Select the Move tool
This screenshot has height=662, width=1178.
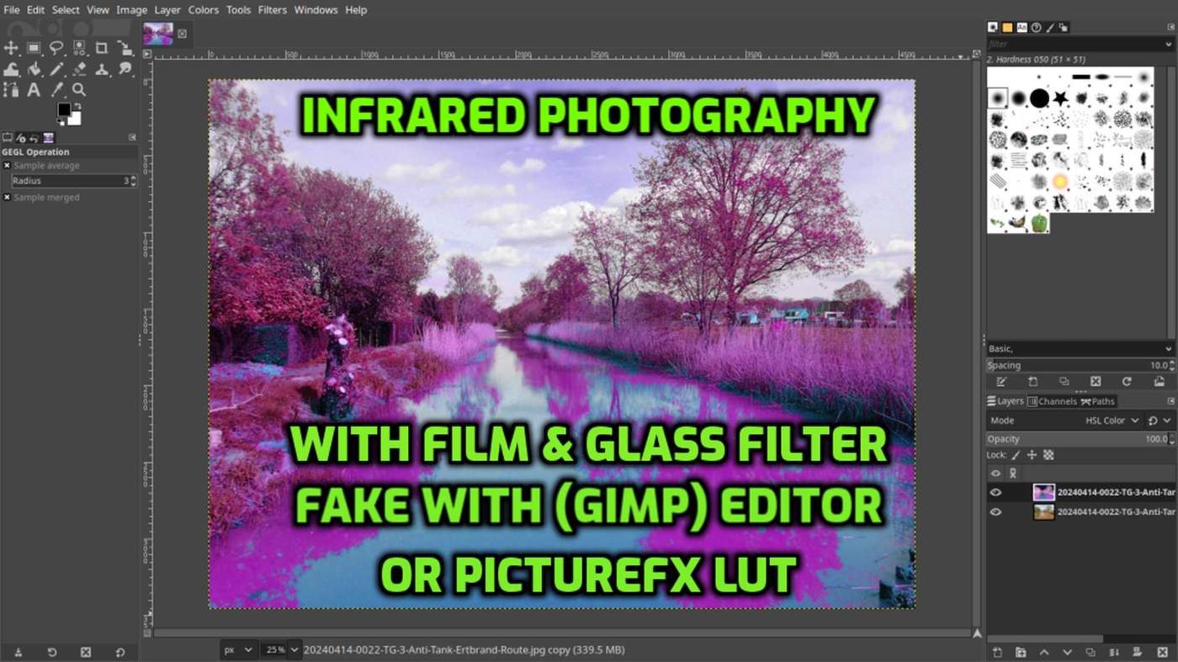click(11, 48)
